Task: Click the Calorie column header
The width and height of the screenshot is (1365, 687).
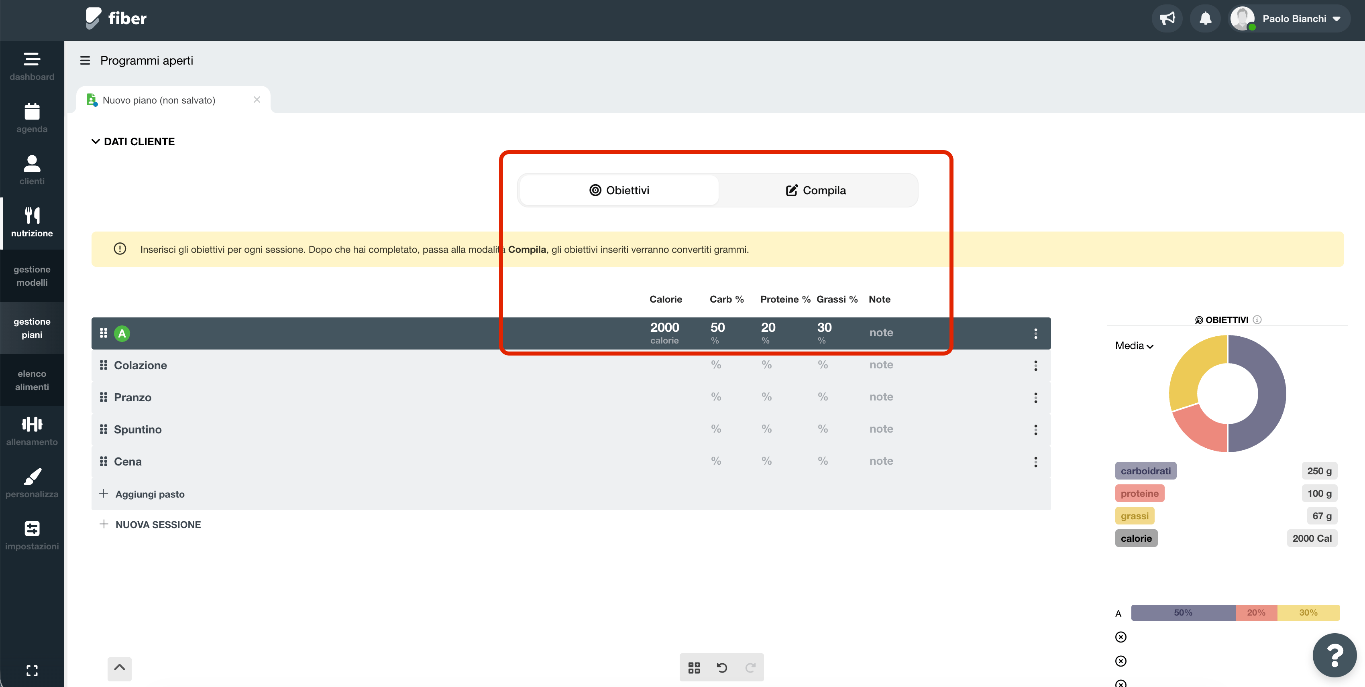Action: pos(666,299)
